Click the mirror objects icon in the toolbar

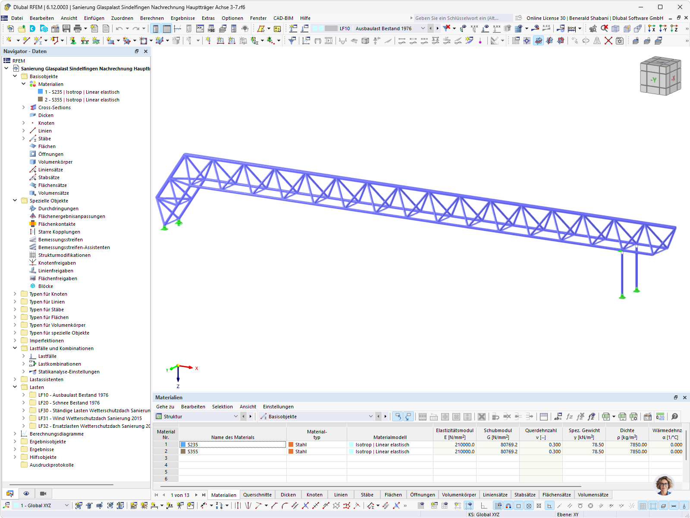pos(597,41)
